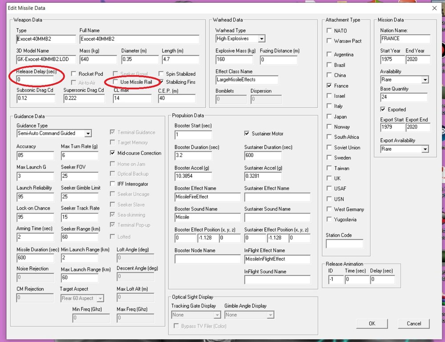
Task: Toggle Mid-course Correction checkbox
Action: (x=113, y=153)
